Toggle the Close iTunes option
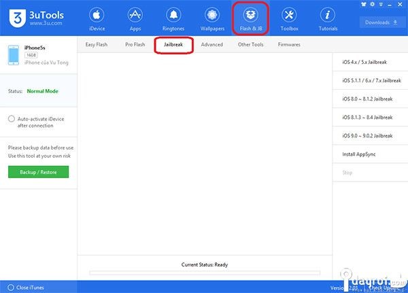This screenshot has height=293, width=408. (x=10, y=287)
